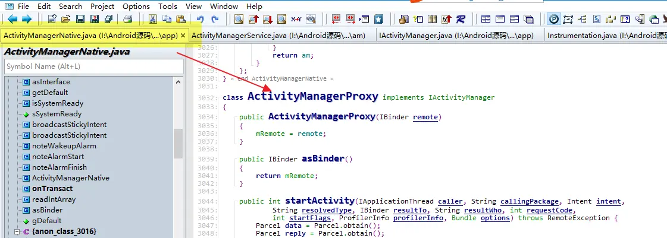Image resolution: width=667 pixels, height=238 pixels.
Task: Focus the Symbol Name search field
Action: click(94, 66)
